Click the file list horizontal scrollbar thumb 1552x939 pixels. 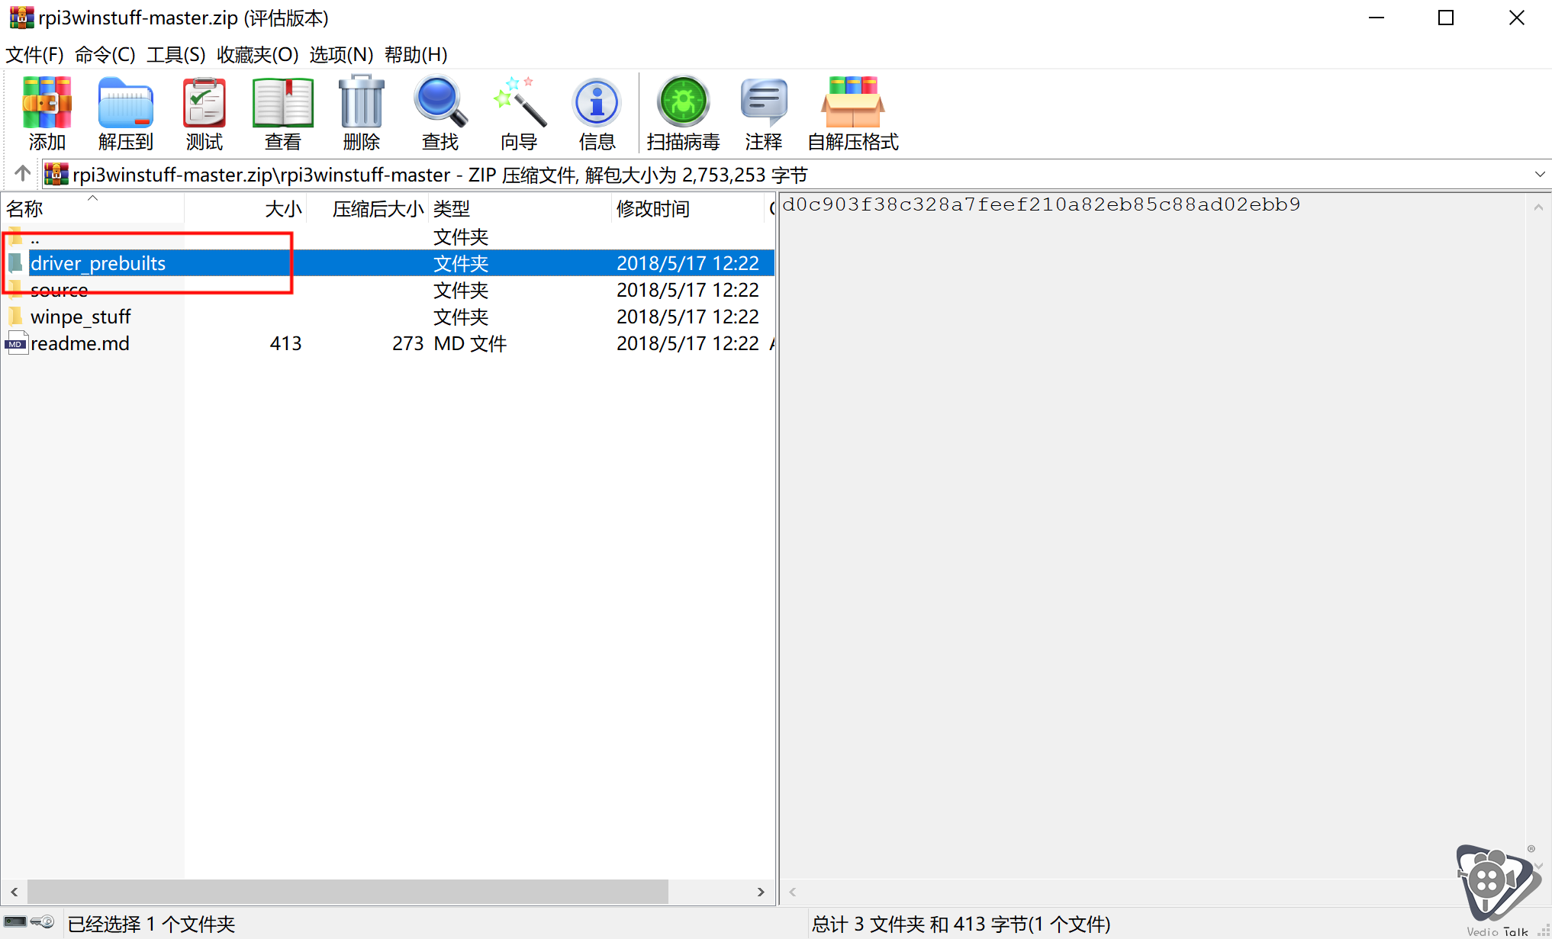(x=348, y=891)
